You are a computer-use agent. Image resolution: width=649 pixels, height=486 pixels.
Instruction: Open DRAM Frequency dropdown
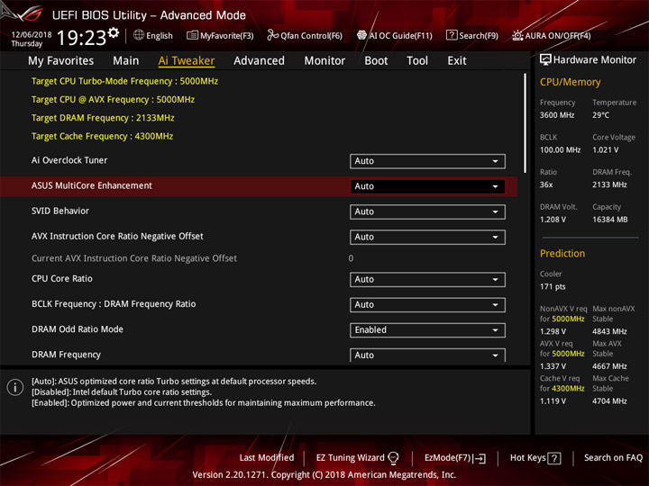[427, 355]
